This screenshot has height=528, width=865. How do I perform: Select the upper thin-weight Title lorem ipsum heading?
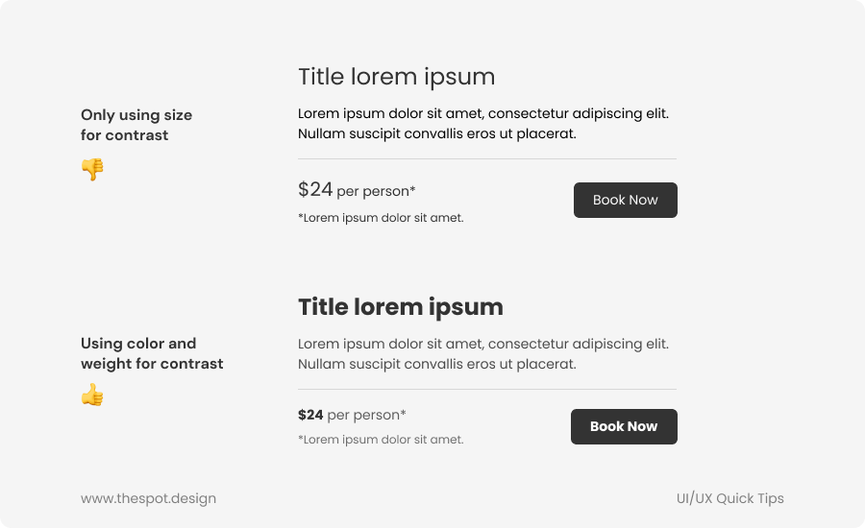pos(396,77)
